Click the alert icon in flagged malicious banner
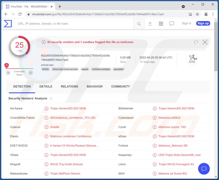Viewport: 219px width, 180px height. coord(44,42)
